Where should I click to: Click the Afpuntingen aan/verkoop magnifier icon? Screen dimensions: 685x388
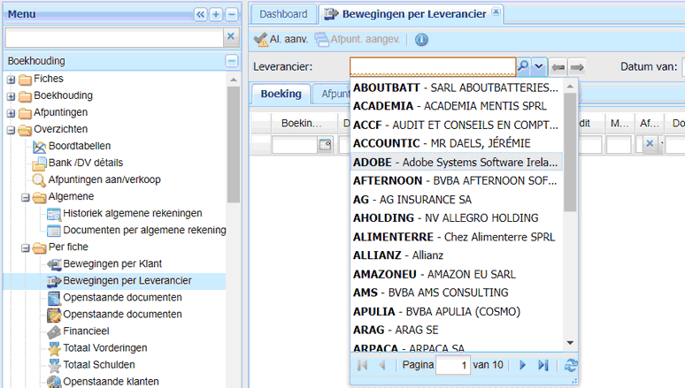[x=39, y=180]
